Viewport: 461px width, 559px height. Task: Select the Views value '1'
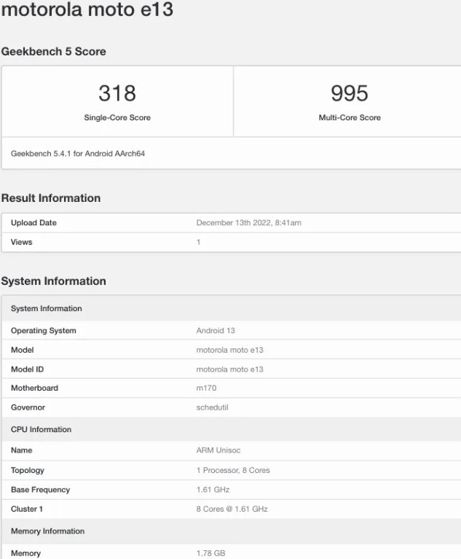[198, 242]
